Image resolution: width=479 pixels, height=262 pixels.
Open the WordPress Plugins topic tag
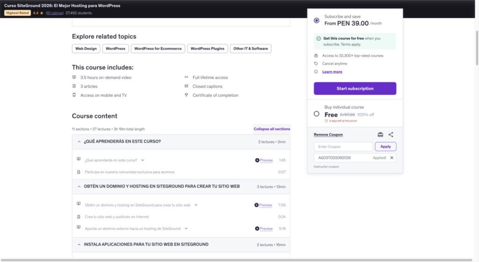click(207, 49)
